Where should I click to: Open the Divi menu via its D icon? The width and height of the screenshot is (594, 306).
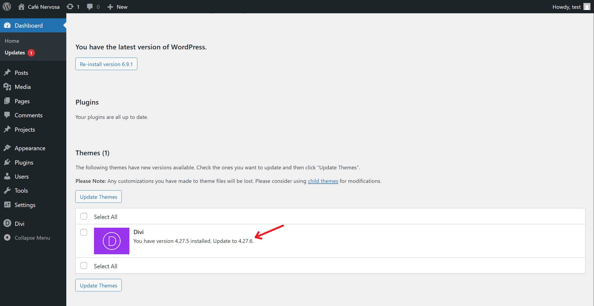(7, 223)
